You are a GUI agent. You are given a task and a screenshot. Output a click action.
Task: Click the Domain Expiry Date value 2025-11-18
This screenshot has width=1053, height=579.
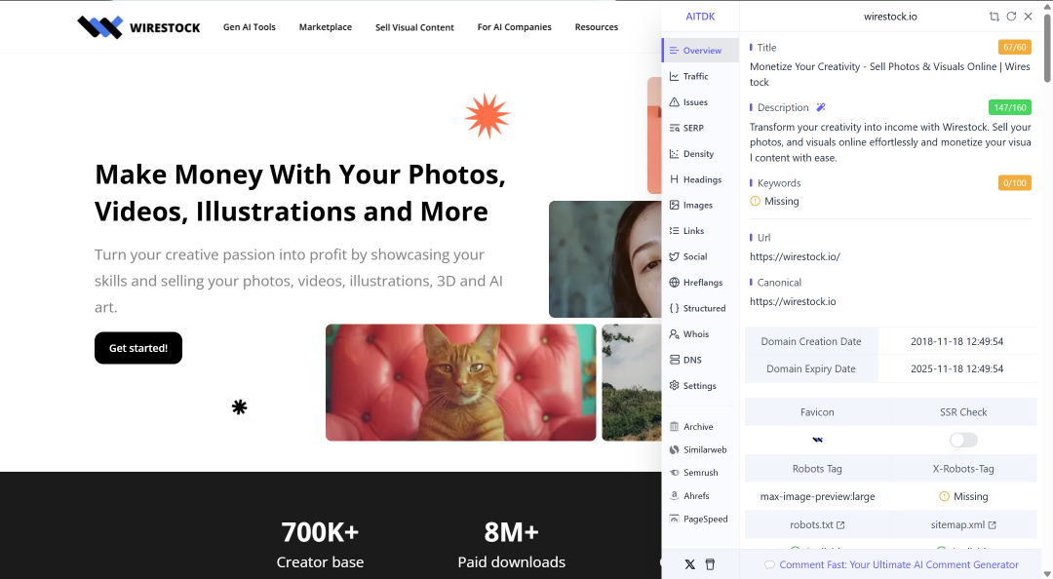pyautogui.click(x=957, y=368)
